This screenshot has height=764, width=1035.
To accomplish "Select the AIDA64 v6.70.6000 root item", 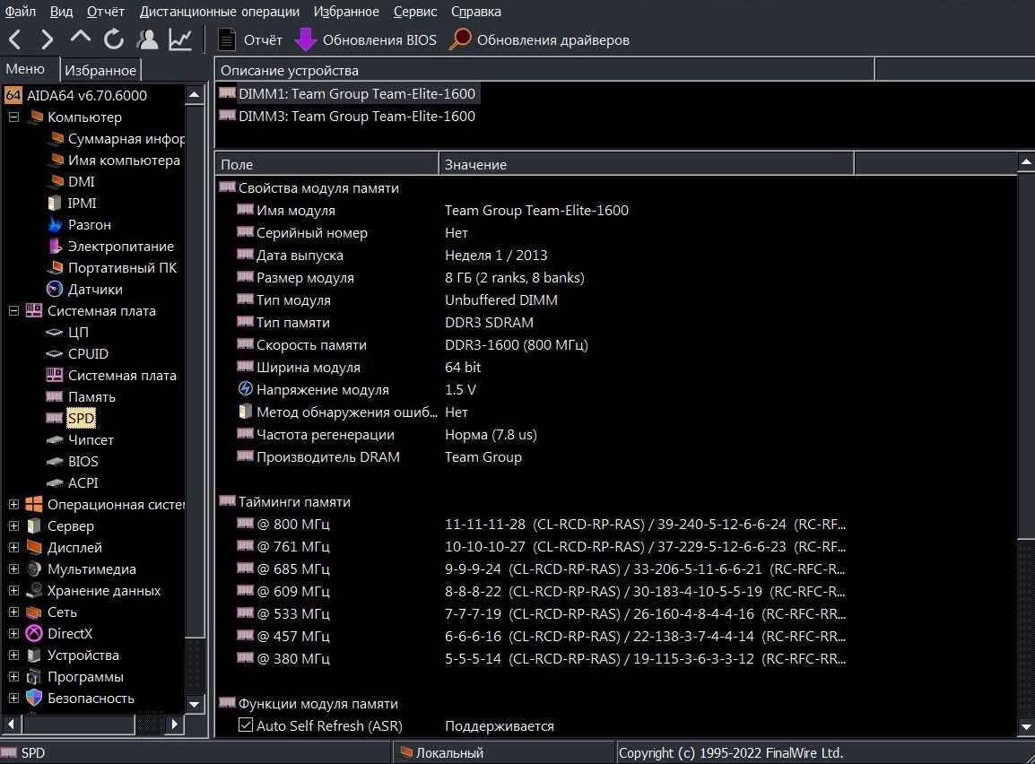I will (76, 95).
